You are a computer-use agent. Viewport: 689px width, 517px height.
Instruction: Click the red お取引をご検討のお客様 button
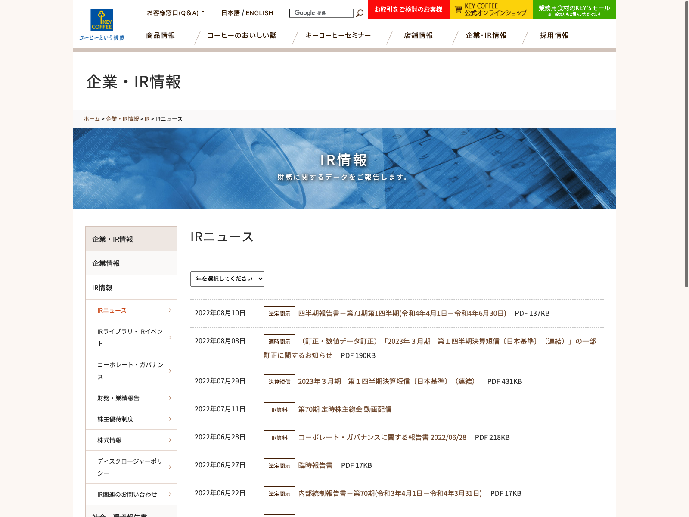(408, 9)
